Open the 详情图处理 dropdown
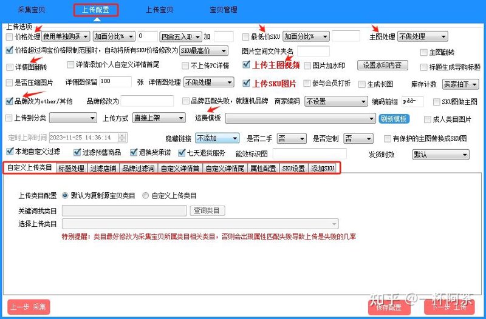 (209, 82)
